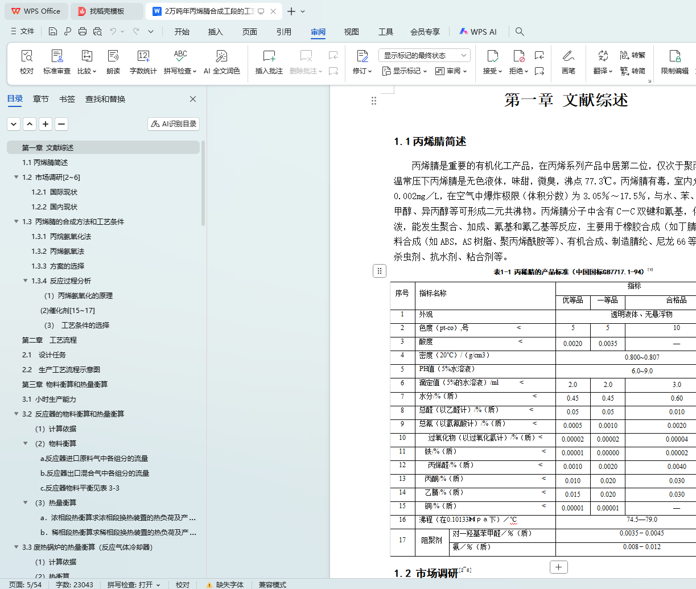Click the 审阅 pane button in ribbon

(x=451, y=71)
